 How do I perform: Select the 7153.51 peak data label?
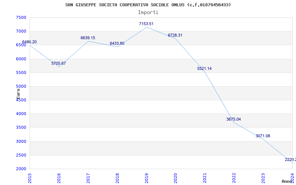pos(146,24)
